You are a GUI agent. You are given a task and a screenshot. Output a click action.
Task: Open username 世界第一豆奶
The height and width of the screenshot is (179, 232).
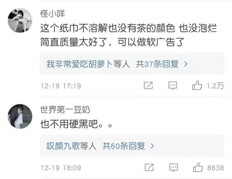click(65, 110)
